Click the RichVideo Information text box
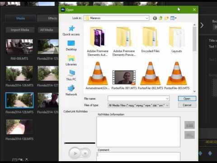This screenshot has height=163, width=217. tap(138, 132)
